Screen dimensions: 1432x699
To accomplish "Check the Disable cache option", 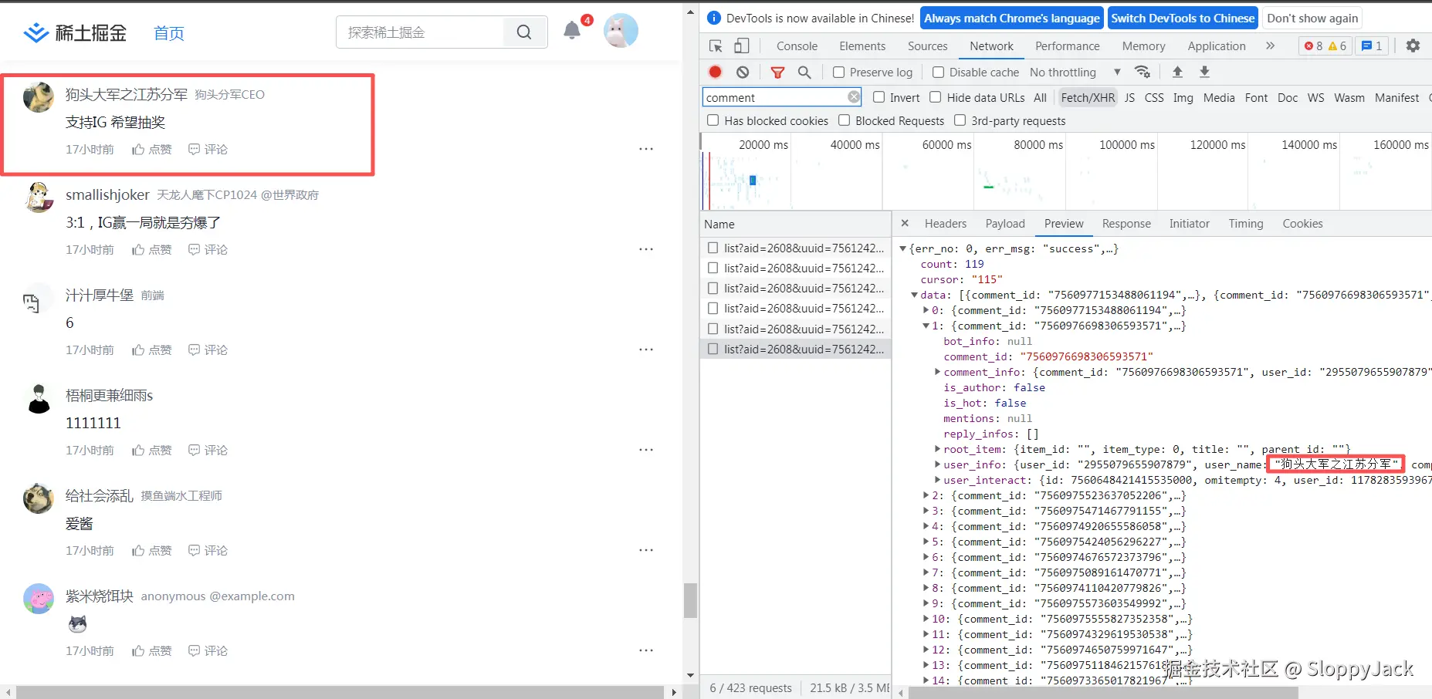I will (x=938, y=72).
